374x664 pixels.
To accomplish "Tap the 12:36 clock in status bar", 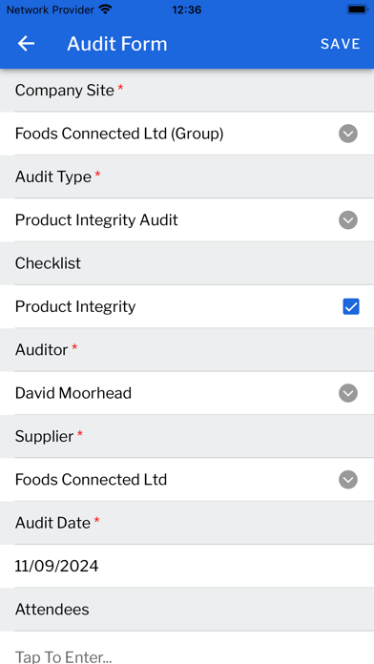I will [x=187, y=10].
